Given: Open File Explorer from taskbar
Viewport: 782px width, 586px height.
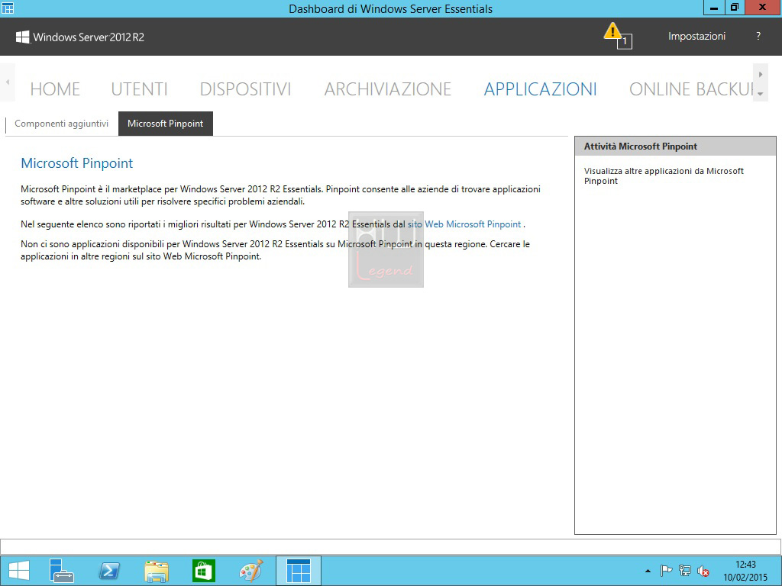Looking at the screenshot, I should pyautogui.click(x=157, y=571).
